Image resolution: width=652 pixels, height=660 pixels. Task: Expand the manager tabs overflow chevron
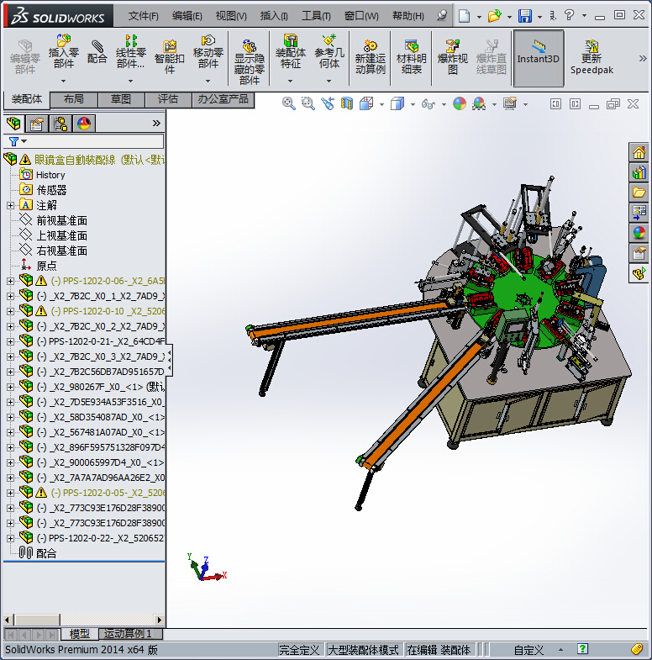[156, 124]
